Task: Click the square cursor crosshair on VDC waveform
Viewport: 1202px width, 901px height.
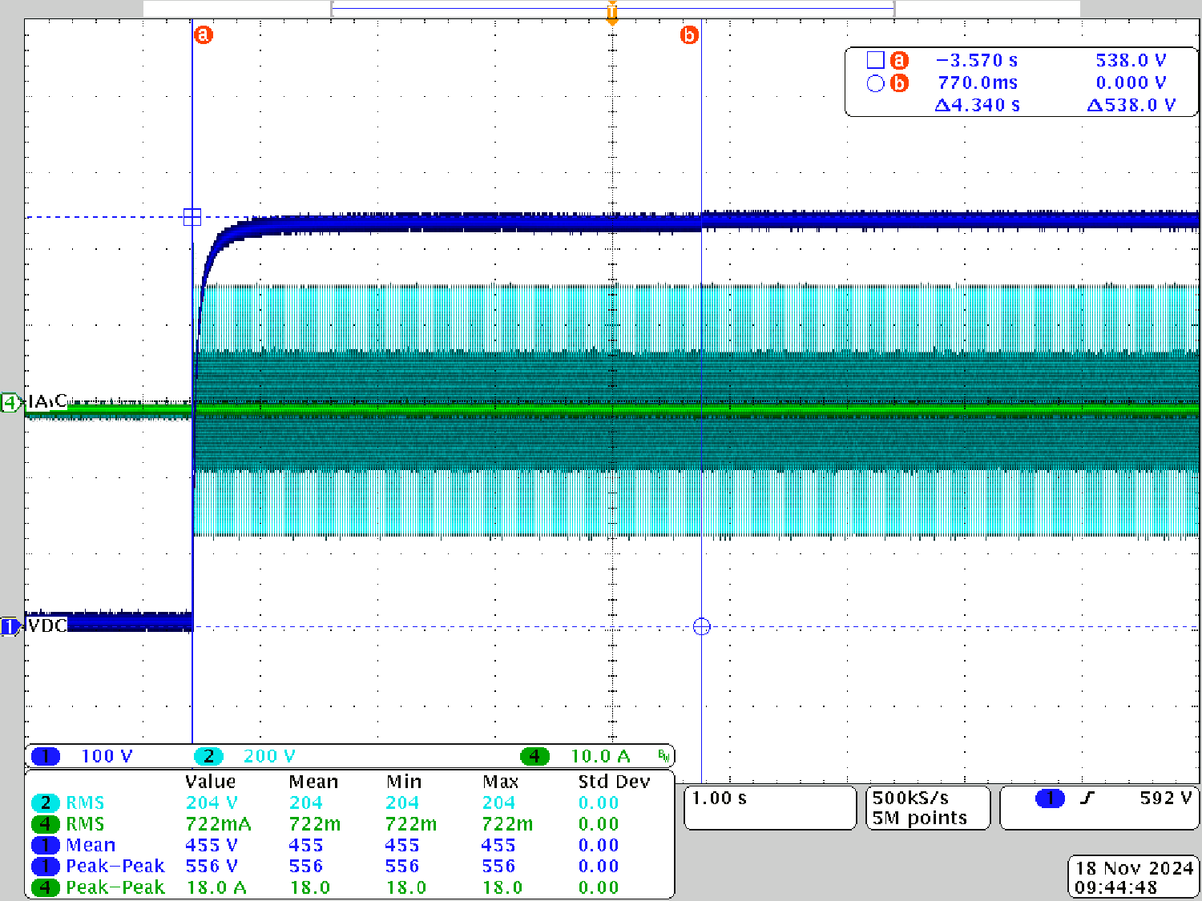Action: click(192, 217)
